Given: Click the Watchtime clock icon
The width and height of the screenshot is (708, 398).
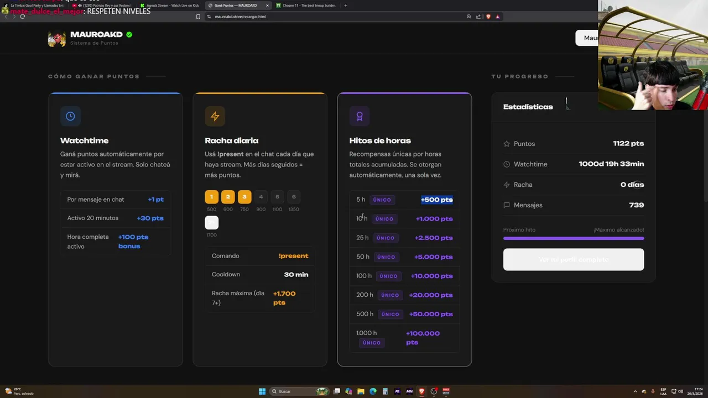Looking at the screenshot, I should [70, 116].
